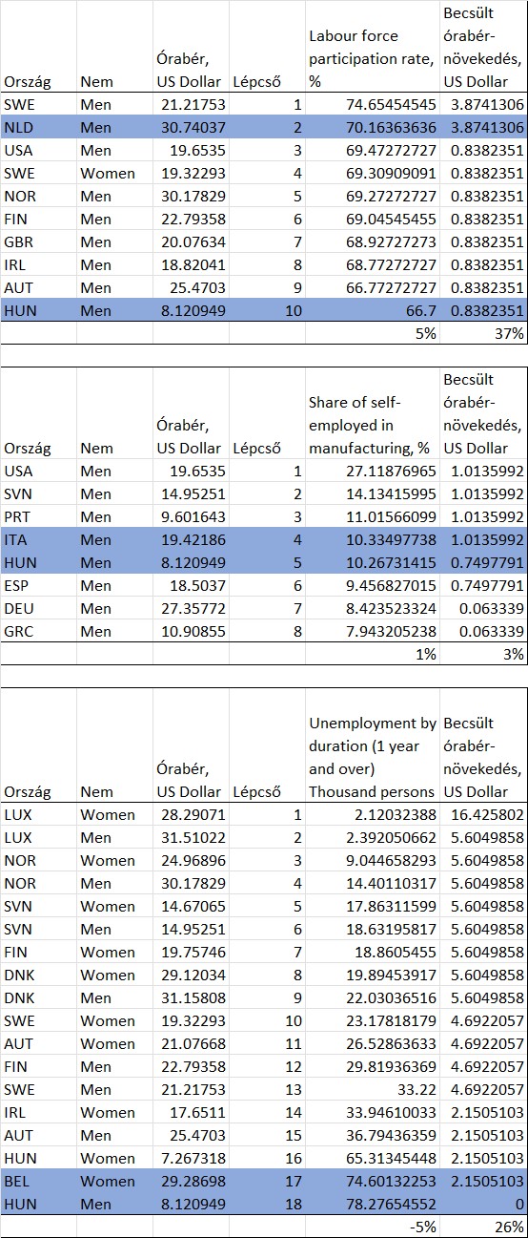Viewport: 528px width, 1238px height.
Task: Select the value 78.27654552 in last row
Action: pyautogui.click(x=373, y=1204)
